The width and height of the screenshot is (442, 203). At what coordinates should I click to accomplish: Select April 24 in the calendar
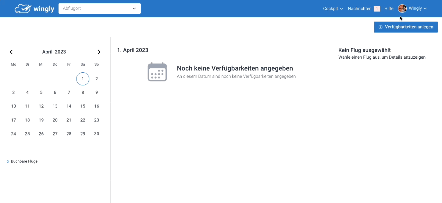(13, 134)
